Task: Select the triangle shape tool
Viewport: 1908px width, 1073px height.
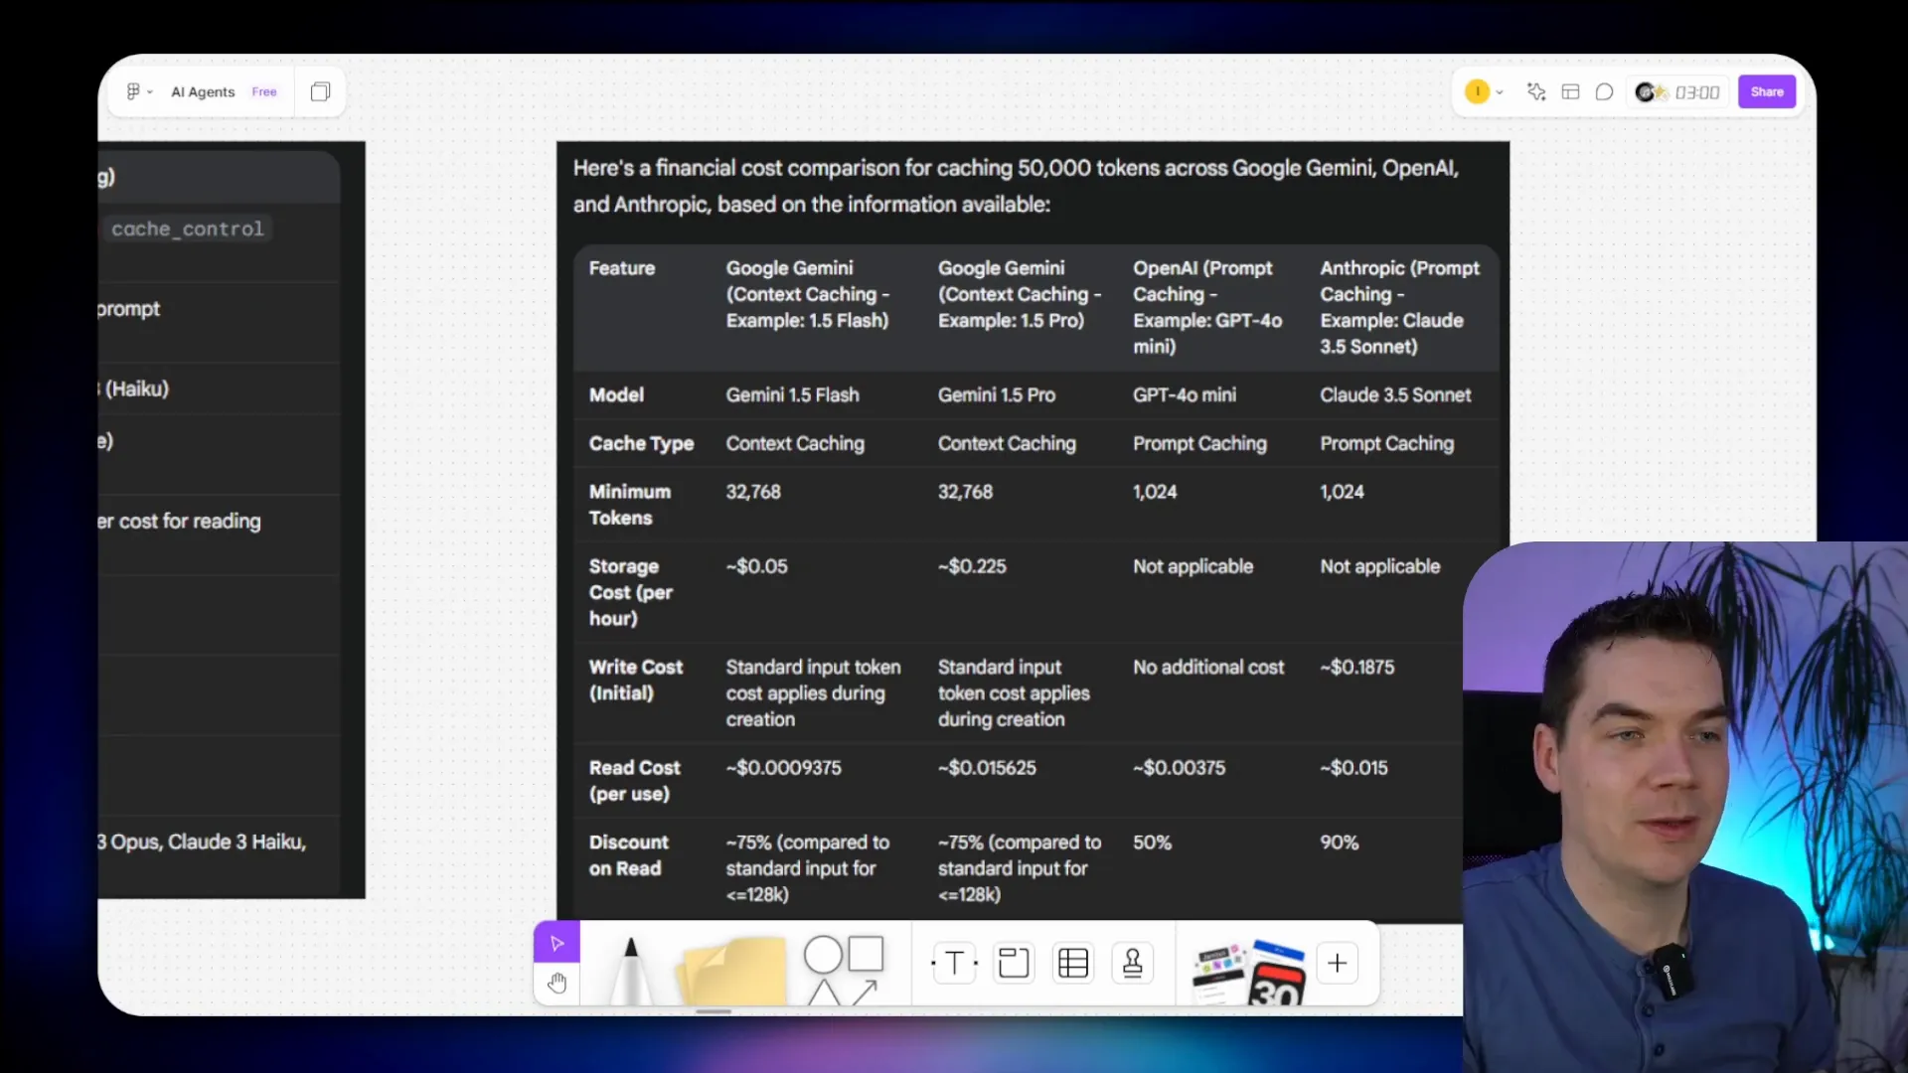Action: click(823, 993)
